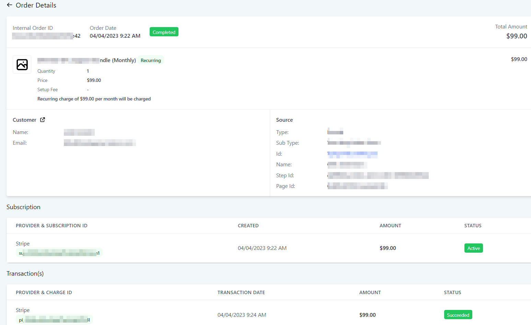
Task: Click the product image placeholder icon
Action: tap(22, 64)
